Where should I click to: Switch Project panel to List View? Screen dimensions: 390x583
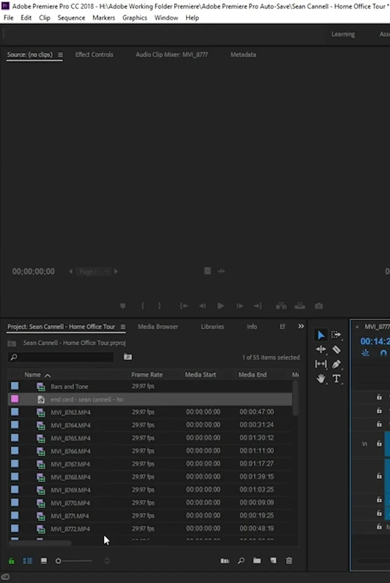[27, 561]
